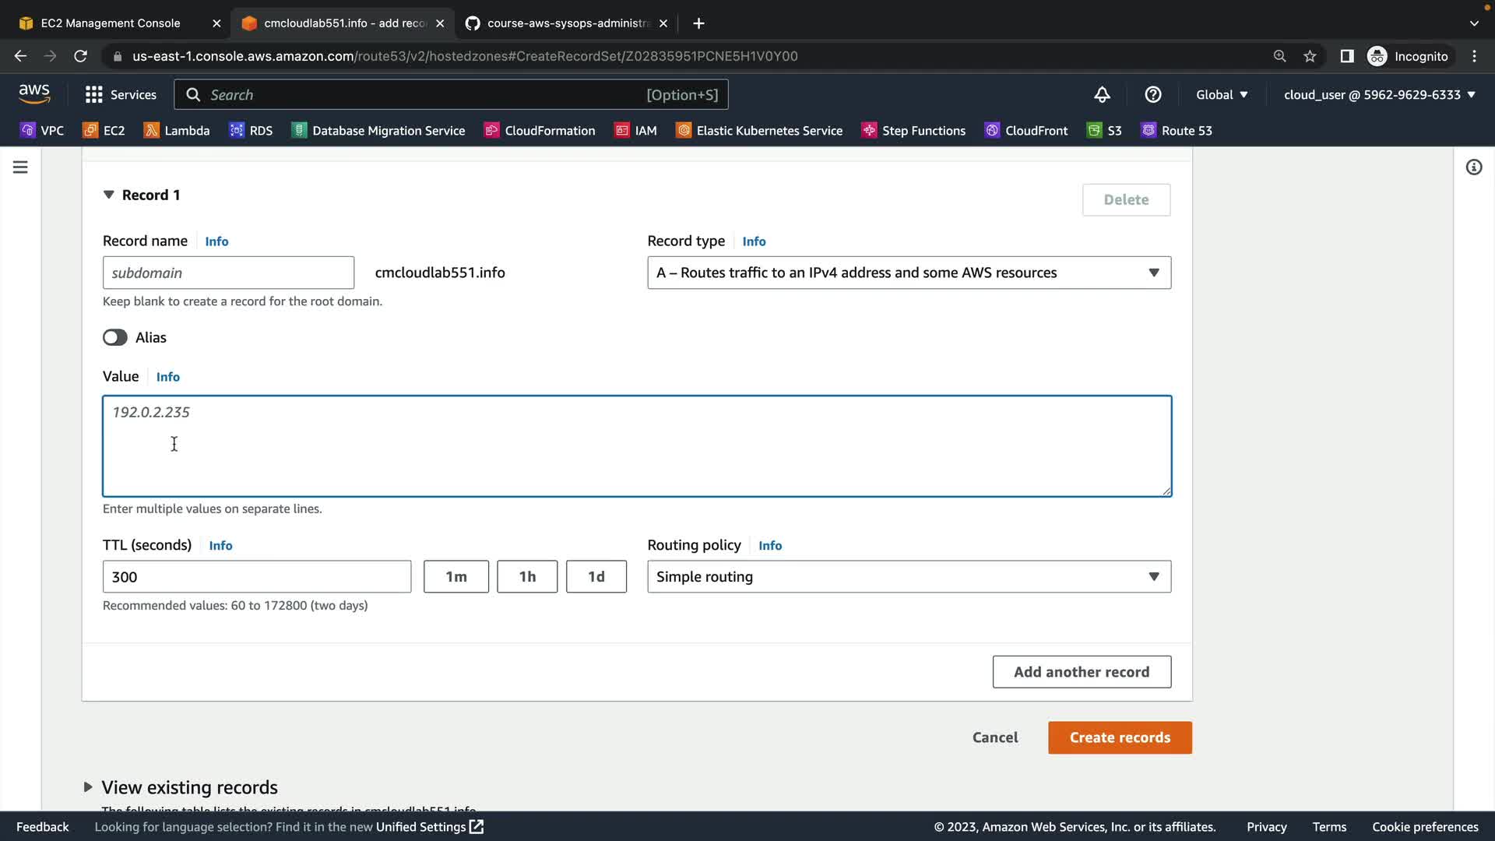Screen dimensions: 1495x841
Task: Set TTL with the 1h preset button
Action: 527,577
